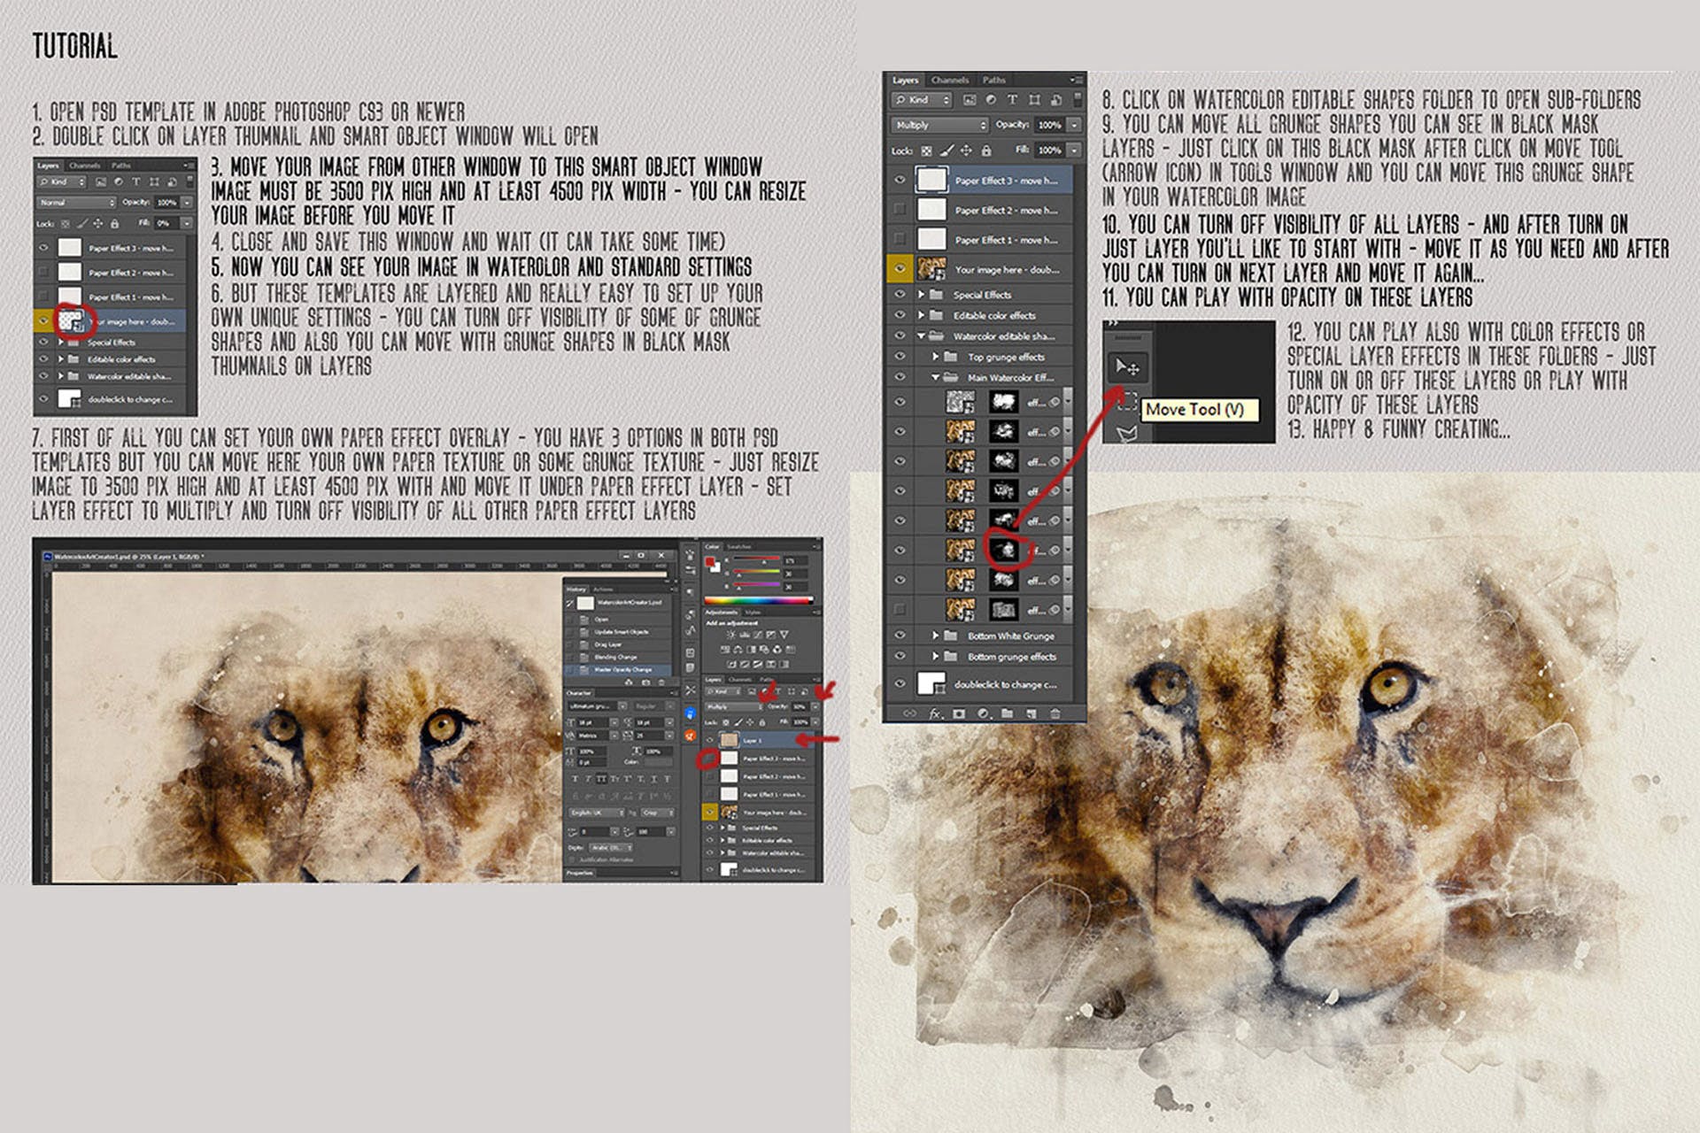Image resolution: width=1700 pixels, height=1133 pixels.
Task: Select the Brightness/Contrast adjustment icon
Action: tap(731, 635)
